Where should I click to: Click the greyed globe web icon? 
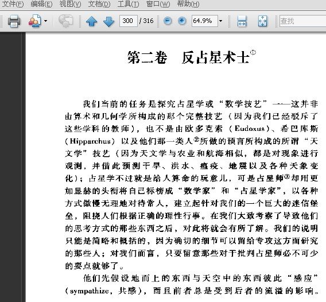(x=65, y=21)
